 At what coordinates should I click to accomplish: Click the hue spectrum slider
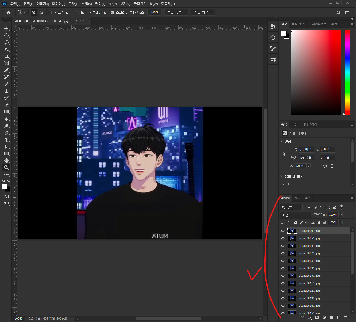tap(347, 72)
